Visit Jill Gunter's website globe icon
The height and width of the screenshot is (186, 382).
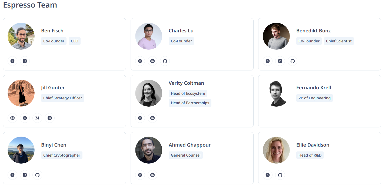pyautogui.click(x=12, y=118)
